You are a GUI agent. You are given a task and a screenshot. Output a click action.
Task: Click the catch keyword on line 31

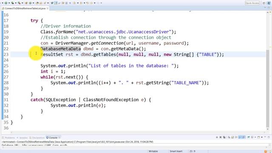[x=37, y=100]
